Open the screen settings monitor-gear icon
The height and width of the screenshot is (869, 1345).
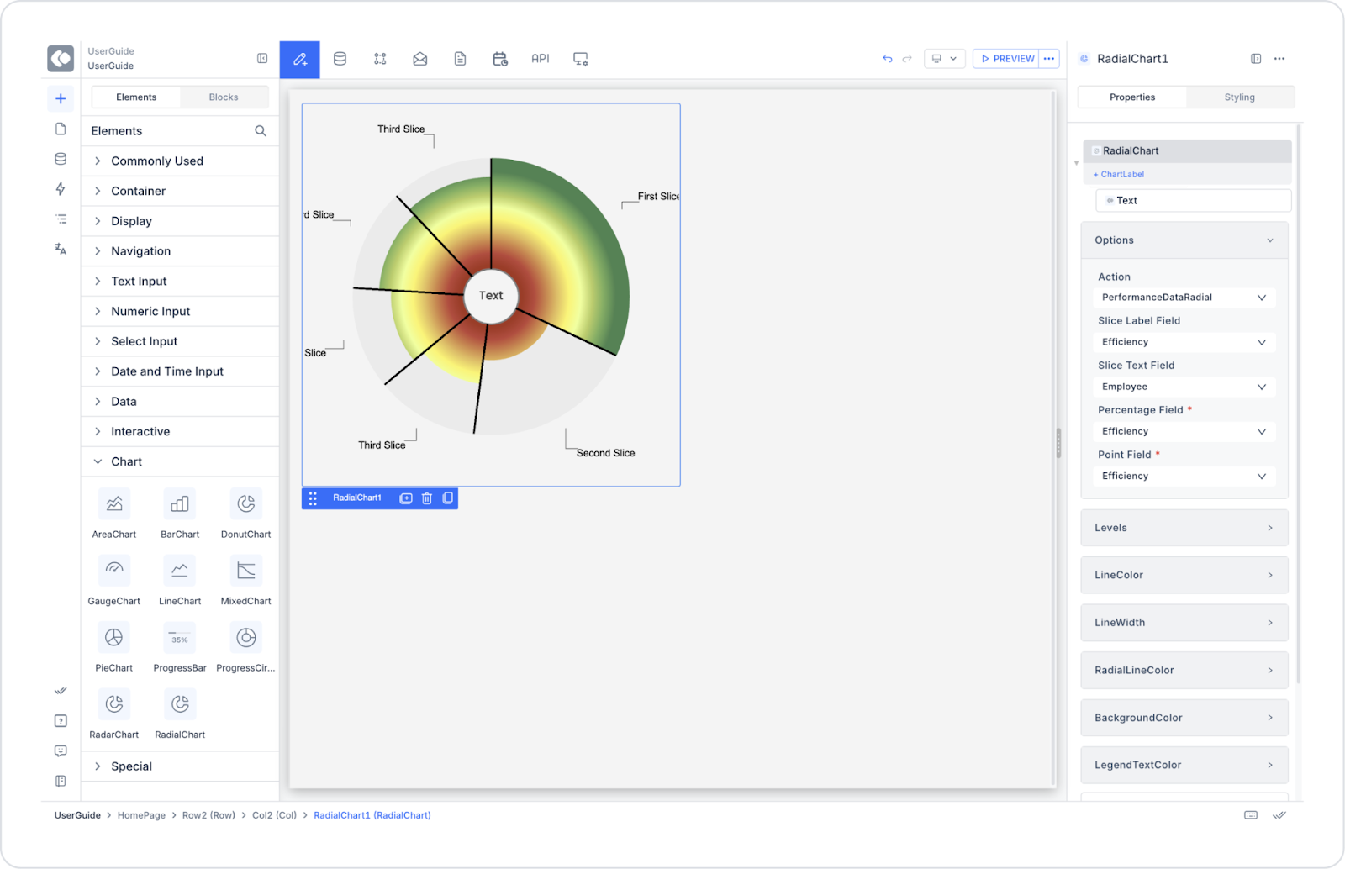(581, 59)
